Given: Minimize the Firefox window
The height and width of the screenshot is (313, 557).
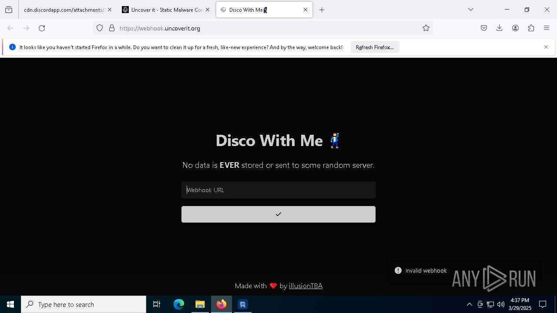Looking at the screenshot, I should [x=507, y=10].
